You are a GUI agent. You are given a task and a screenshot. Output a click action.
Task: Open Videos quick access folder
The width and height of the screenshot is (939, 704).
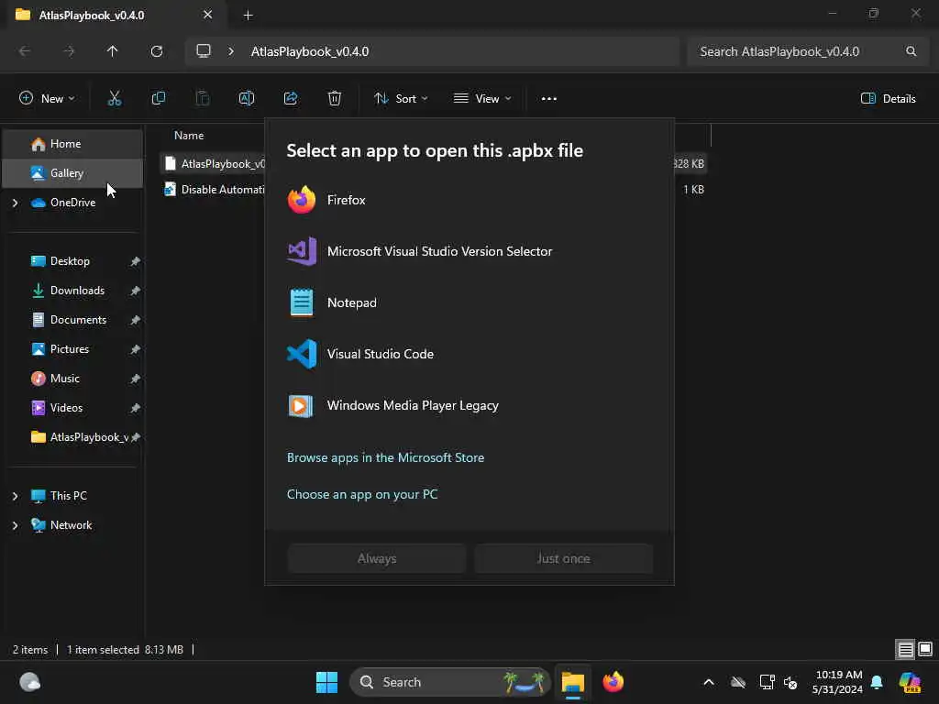[73, 408]
